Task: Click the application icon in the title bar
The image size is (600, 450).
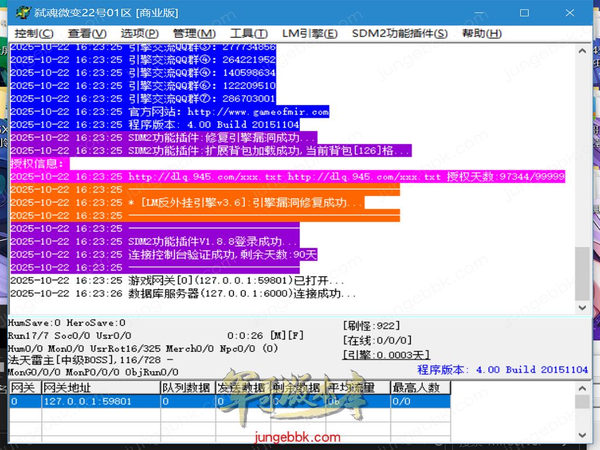Action: (x=22, y=12)
